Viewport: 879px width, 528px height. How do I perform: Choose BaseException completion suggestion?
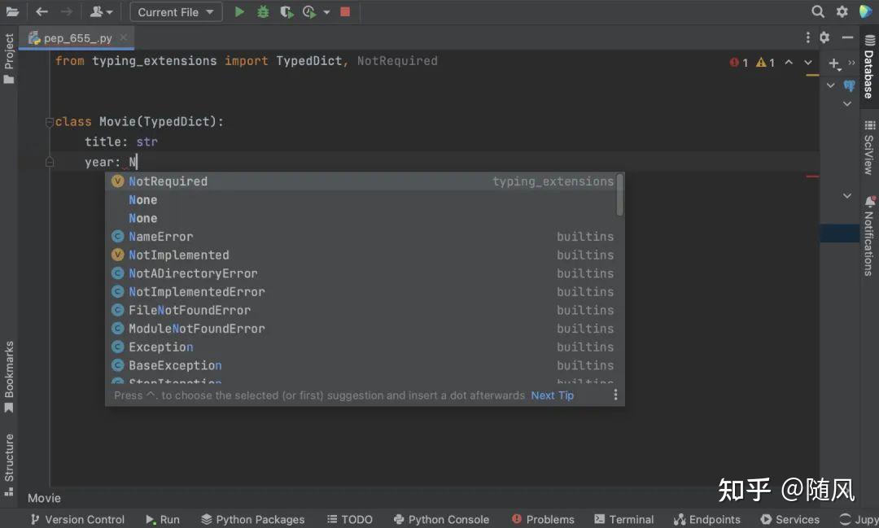(x=362, y=366)
